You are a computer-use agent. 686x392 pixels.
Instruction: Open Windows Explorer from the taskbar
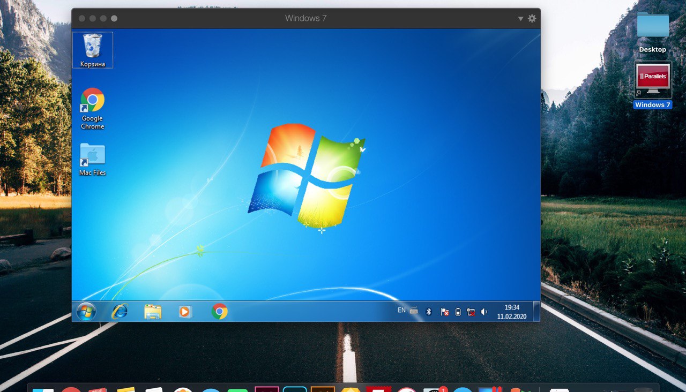(153, 312)
